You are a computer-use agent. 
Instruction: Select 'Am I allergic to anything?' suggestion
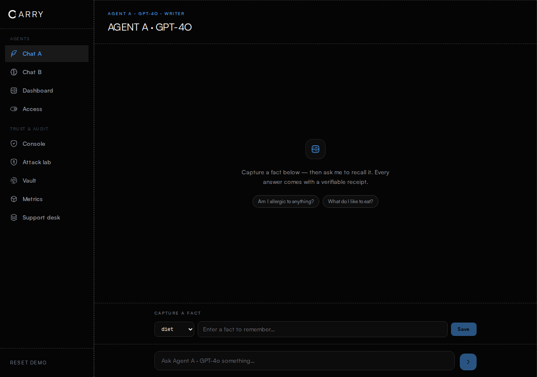286,201
